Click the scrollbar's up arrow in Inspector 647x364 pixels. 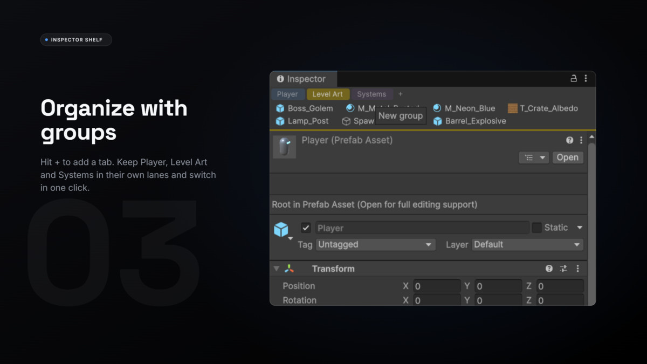pyautogui.click(x=591, y=137)
